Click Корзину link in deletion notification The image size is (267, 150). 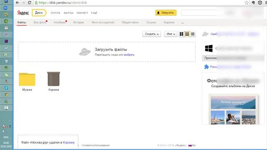point(68,142)
